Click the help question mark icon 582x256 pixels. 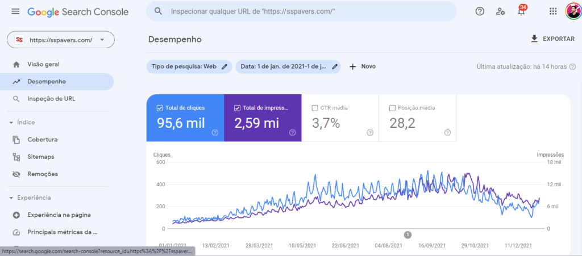(x=480, y=11)
